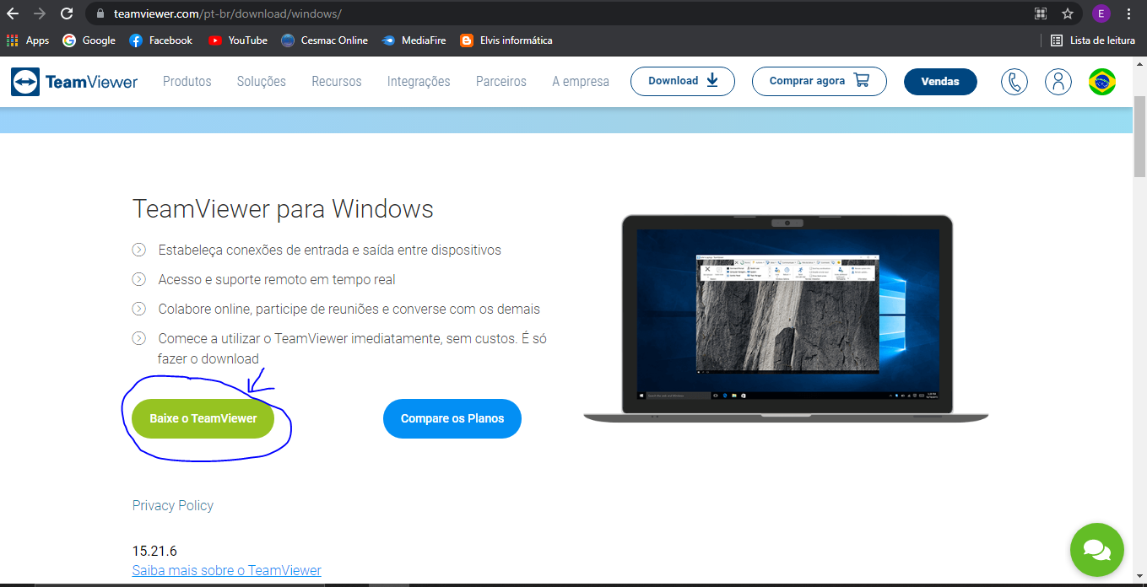Click the user account icon
This screenshot has height=587, width=1147.
click(x=1058, y=82)
